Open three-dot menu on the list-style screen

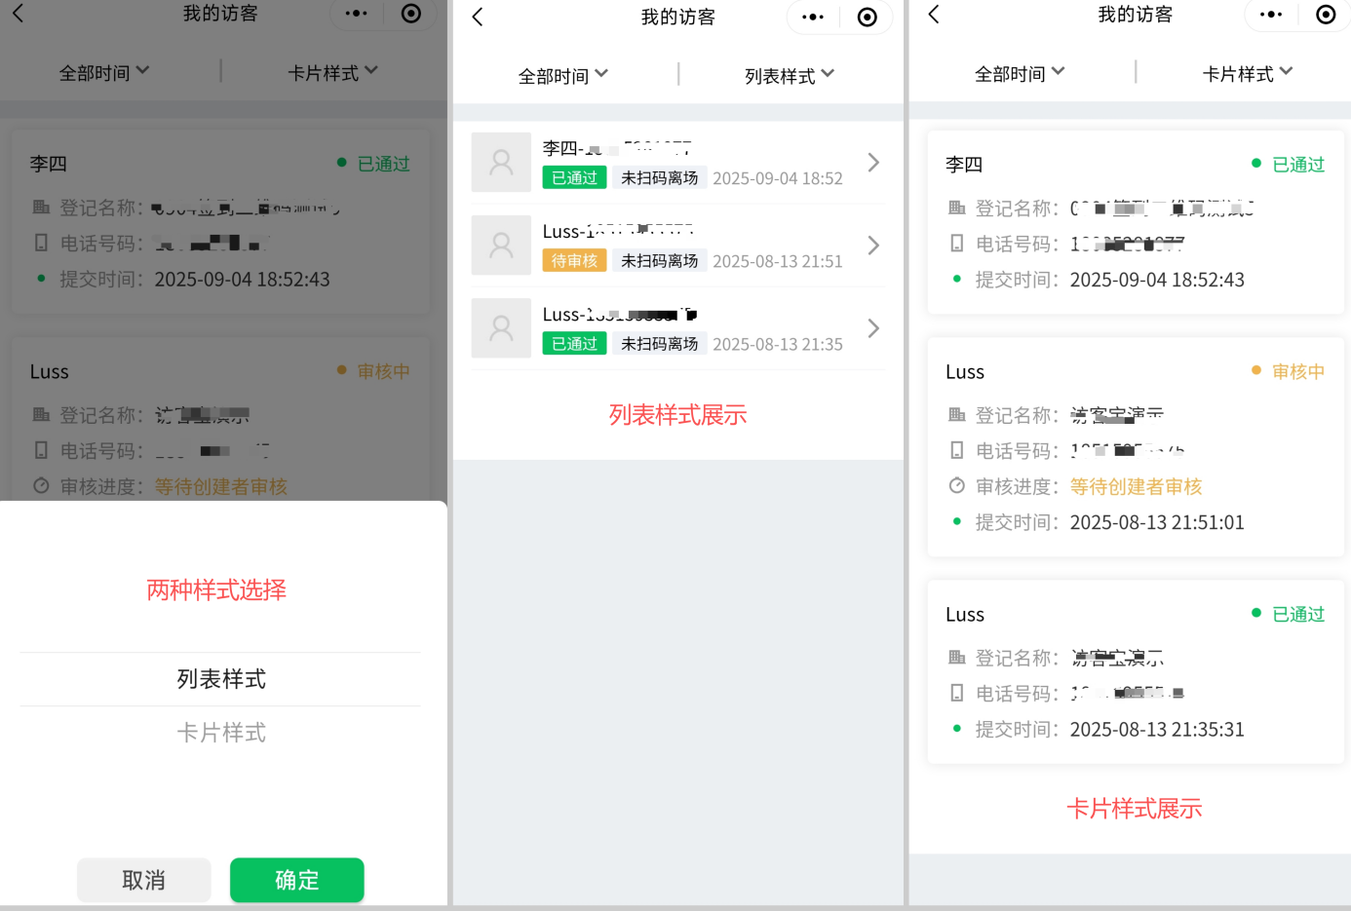tap(813, 18)
